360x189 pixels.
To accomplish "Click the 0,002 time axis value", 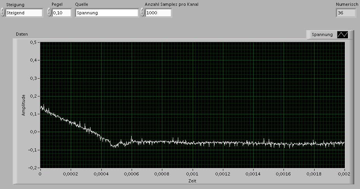I will pyautogui.click(x=344, y=174).
